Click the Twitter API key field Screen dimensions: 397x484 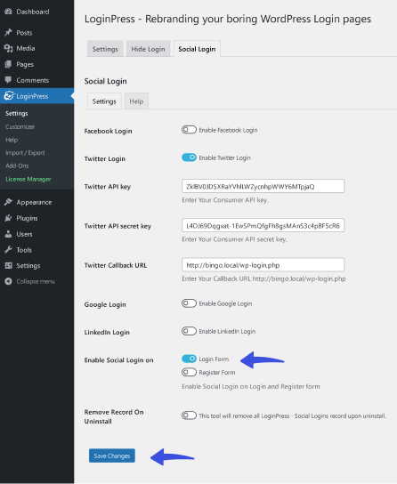coord(263,186)
